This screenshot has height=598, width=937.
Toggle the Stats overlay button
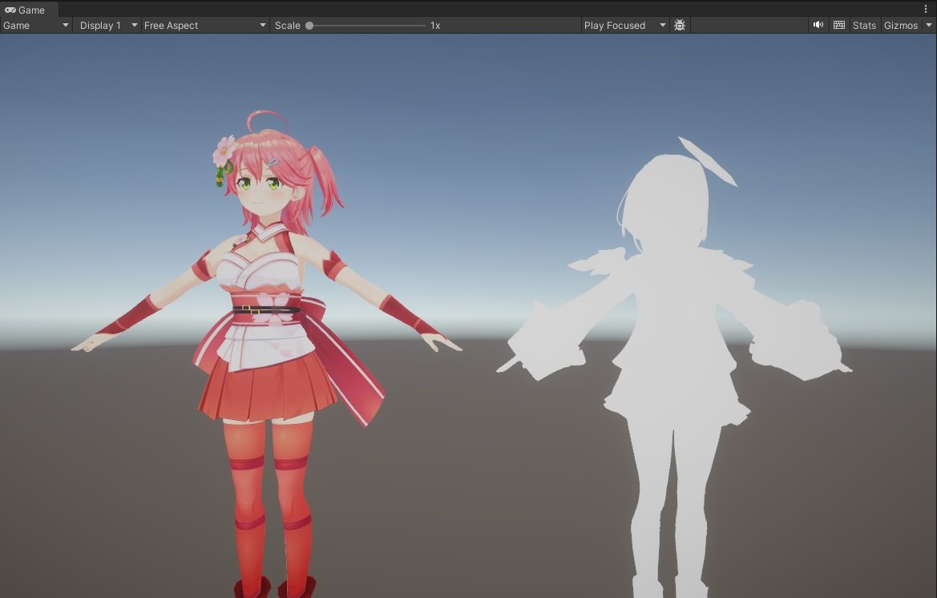pyautogui.click(x=864, y=25)
